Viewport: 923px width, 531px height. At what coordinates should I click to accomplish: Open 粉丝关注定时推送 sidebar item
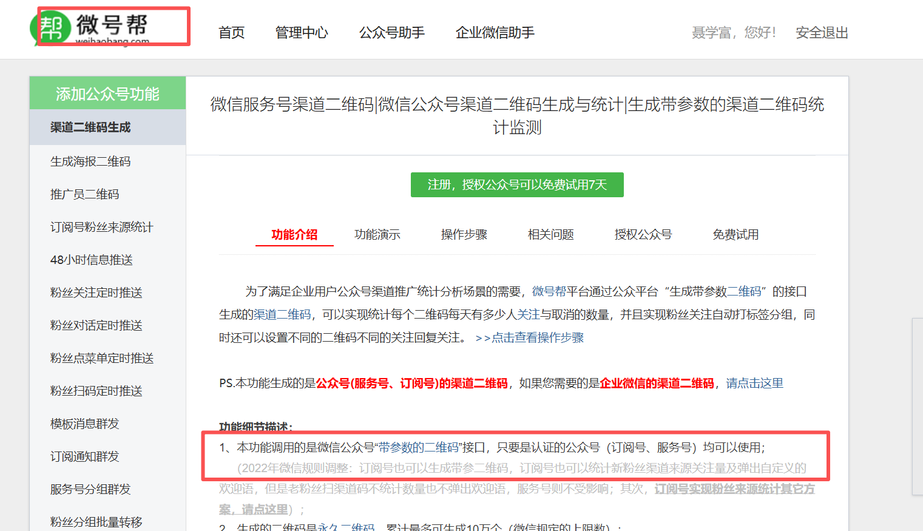coord(96,293)
